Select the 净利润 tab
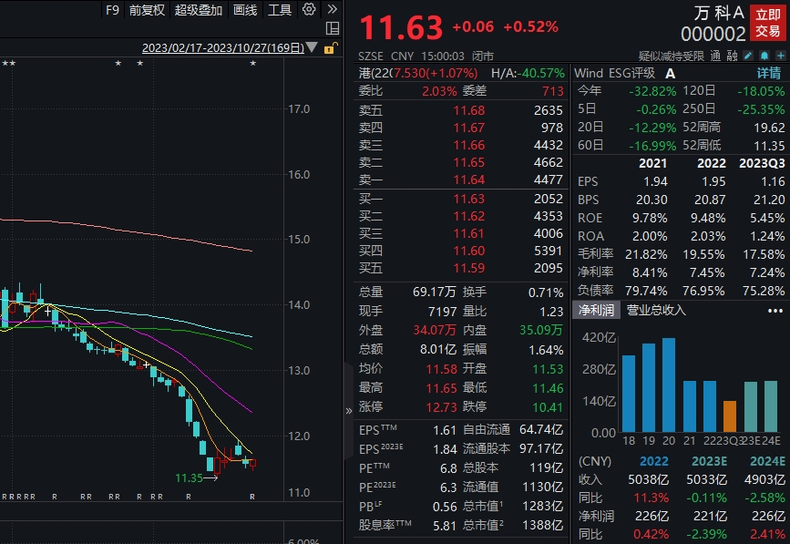This screenshot has width=790, height=544. pos(596,310)
